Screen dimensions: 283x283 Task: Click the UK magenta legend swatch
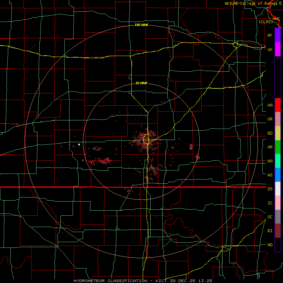point(278,49)
